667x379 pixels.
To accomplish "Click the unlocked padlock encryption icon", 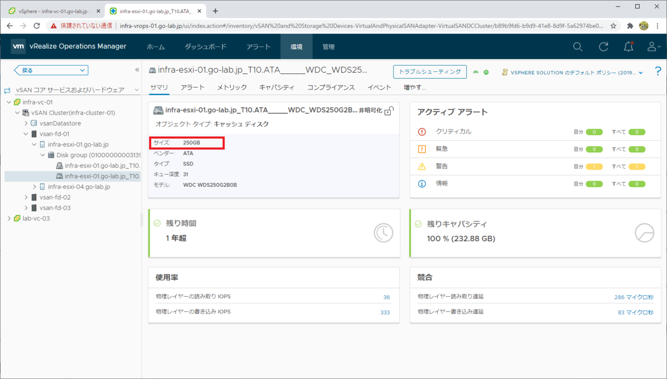I will point(389,110).
